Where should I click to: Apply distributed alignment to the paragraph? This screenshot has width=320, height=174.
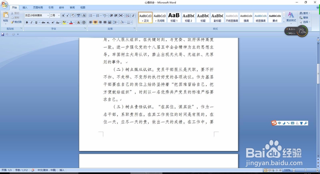pos(109,22)
